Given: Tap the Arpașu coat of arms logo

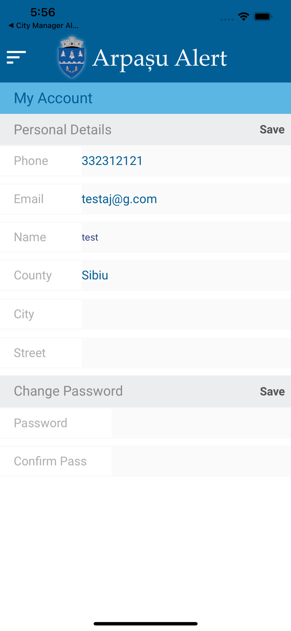Looking at the screenshot, I should (x=72, y=57).
